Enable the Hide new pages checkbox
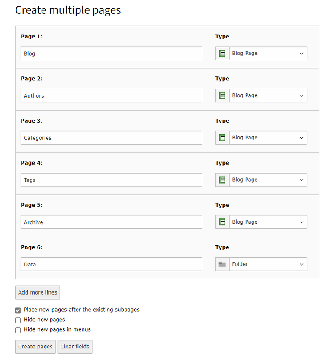Screen dimensions: 327x361 pyautogui.click(x=18, y=320)
